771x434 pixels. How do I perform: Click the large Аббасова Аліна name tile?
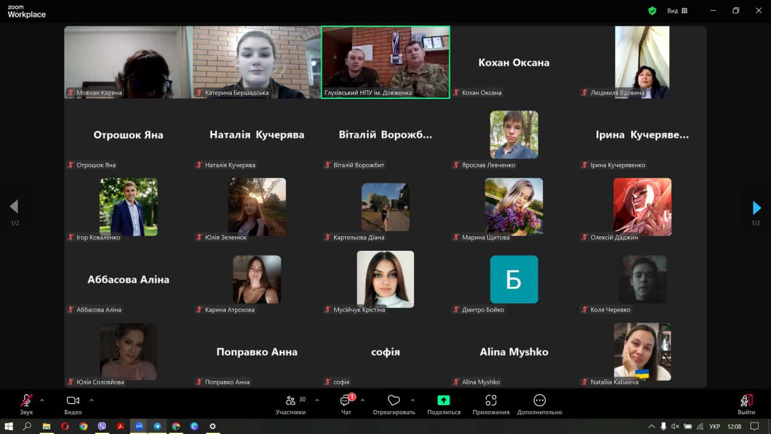128,279
